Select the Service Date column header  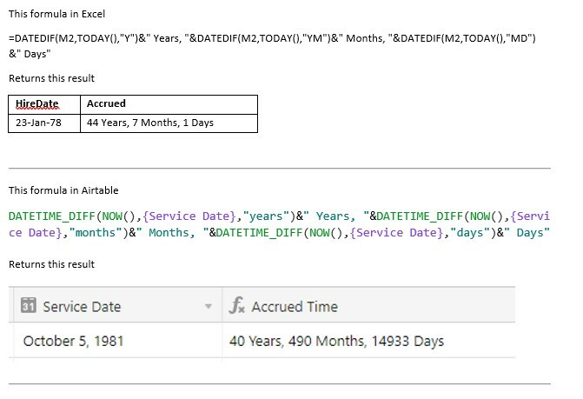coord(117,305)
